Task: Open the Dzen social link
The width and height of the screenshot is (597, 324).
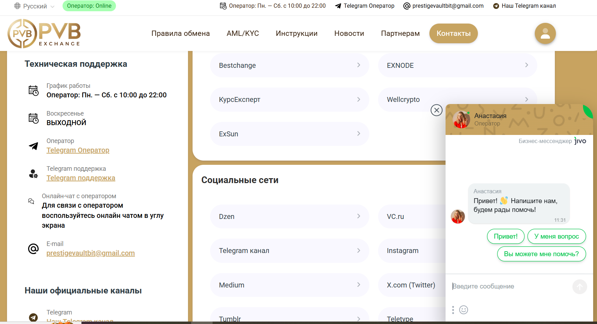Action: (290, 216)
